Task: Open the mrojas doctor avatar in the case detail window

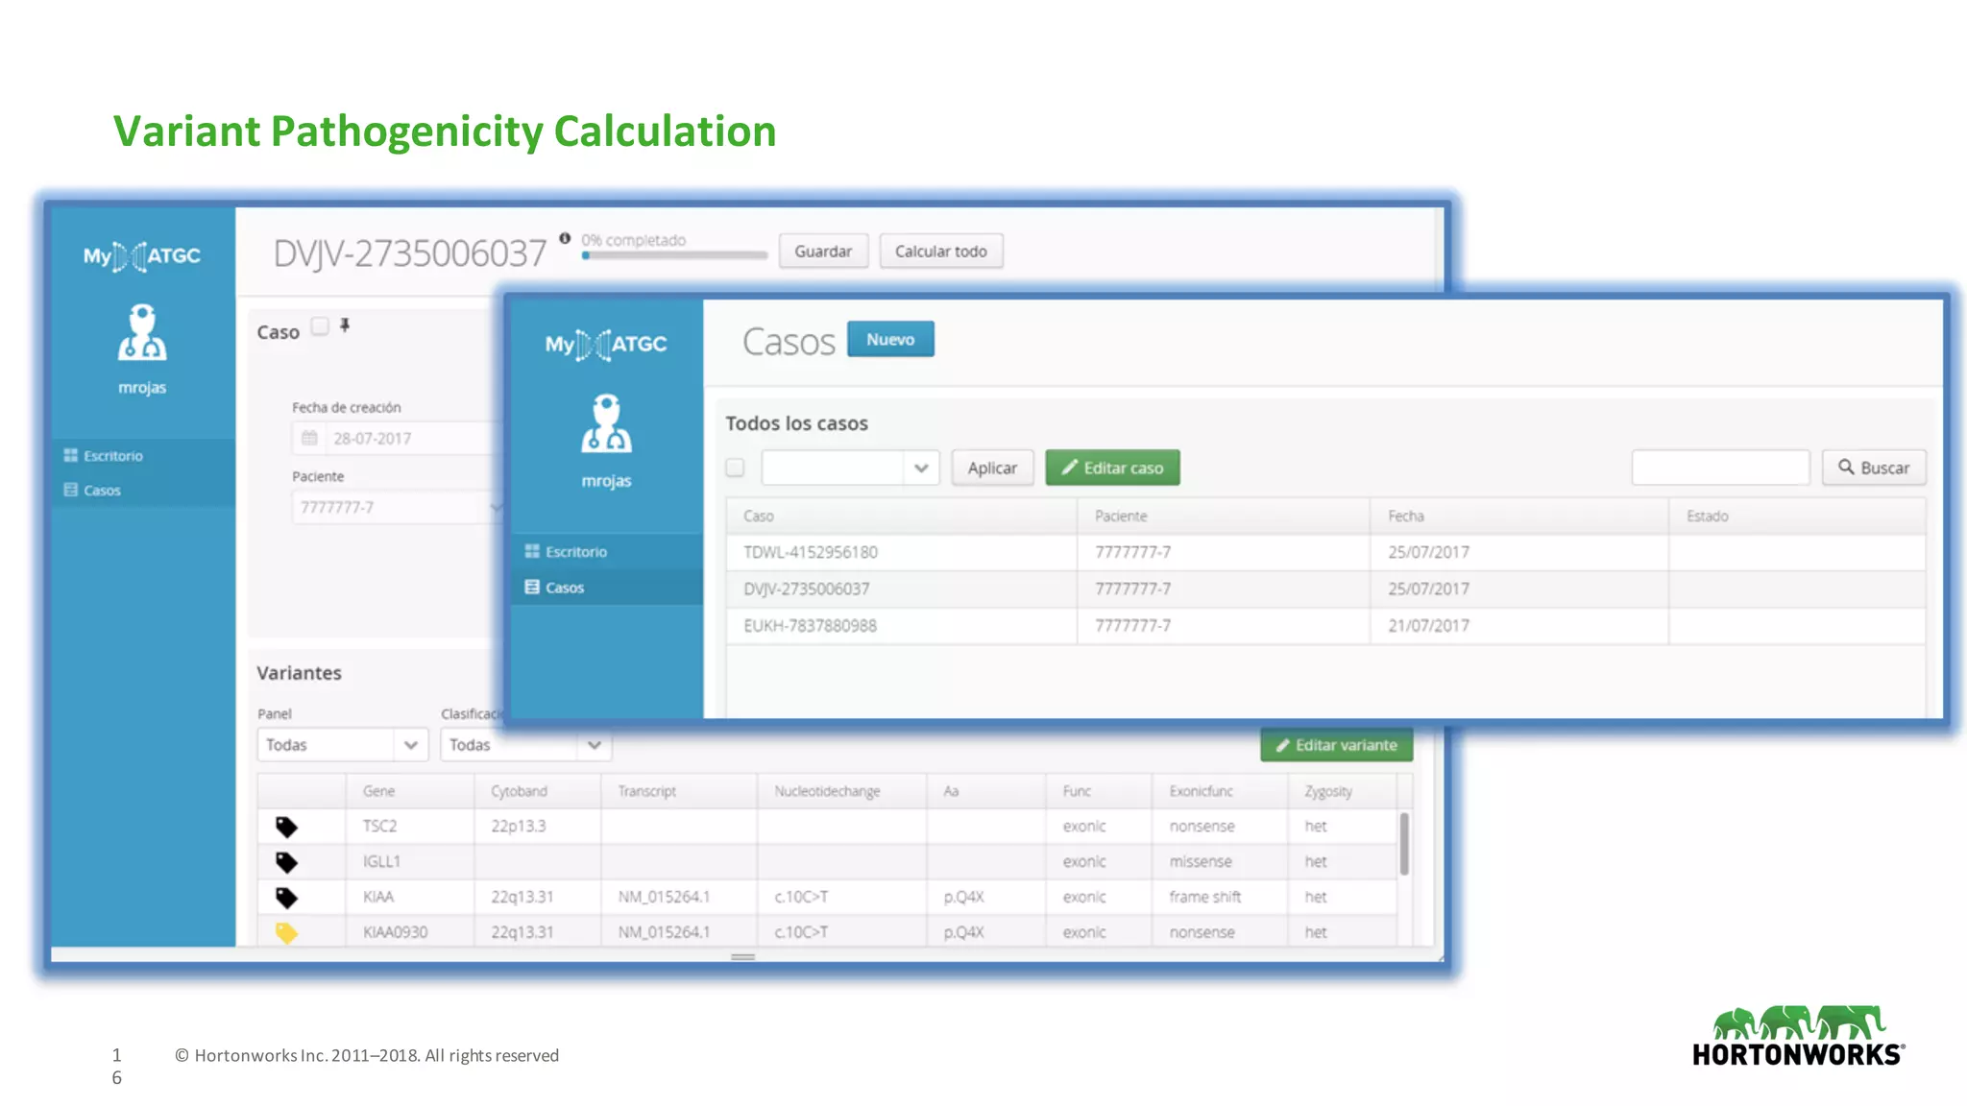Action: point(142,332)
